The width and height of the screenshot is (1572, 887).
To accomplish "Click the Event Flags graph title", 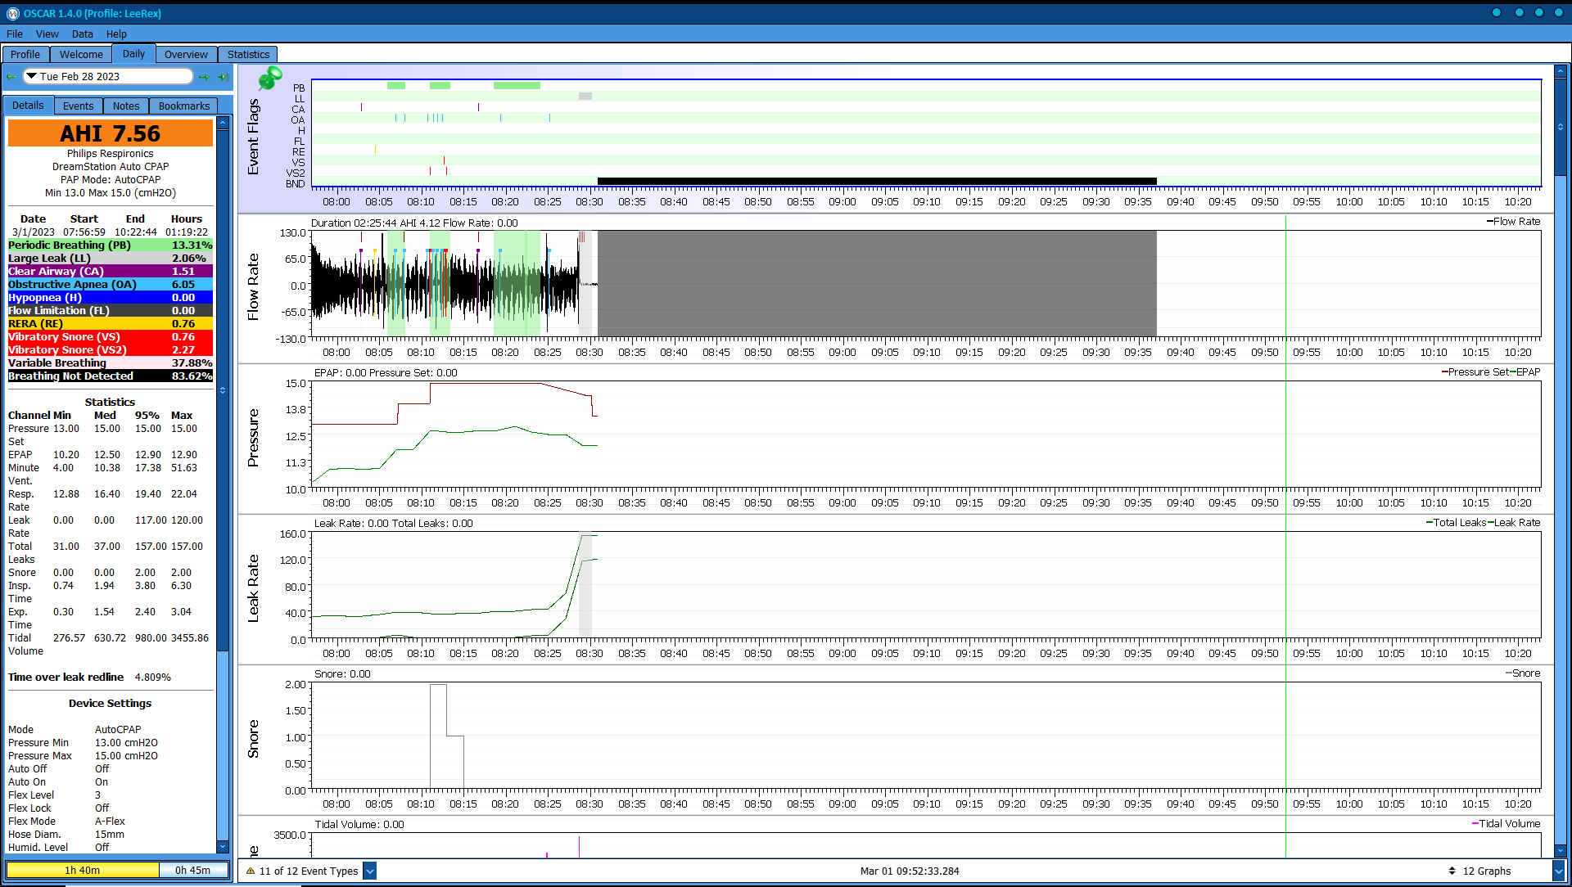I will (x=253, y=137).
